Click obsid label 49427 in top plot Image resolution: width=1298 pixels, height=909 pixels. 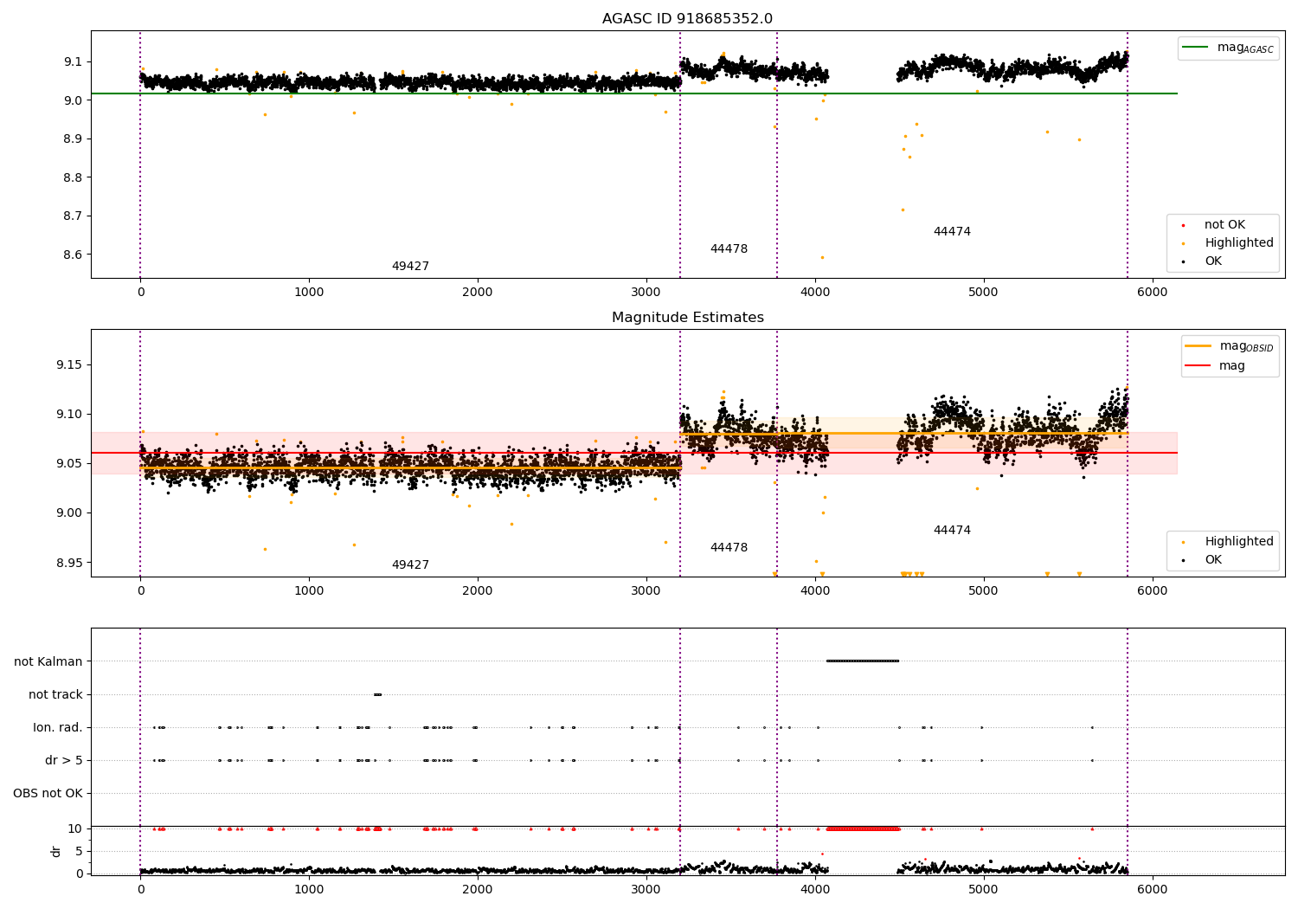coord(410,267)
